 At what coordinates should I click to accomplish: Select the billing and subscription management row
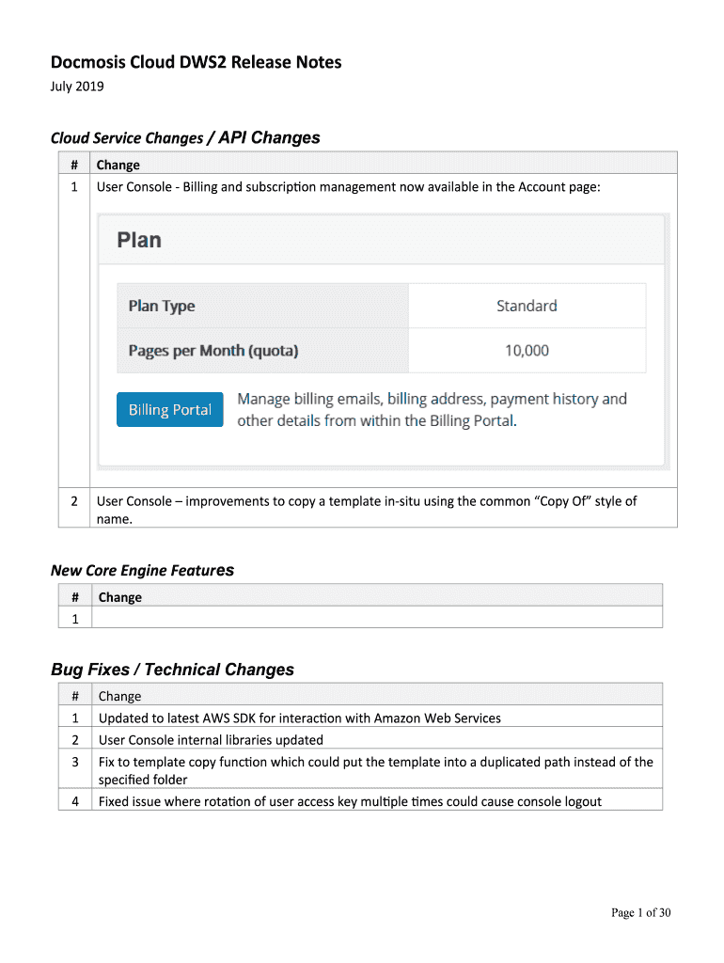[x=348, y=187]
